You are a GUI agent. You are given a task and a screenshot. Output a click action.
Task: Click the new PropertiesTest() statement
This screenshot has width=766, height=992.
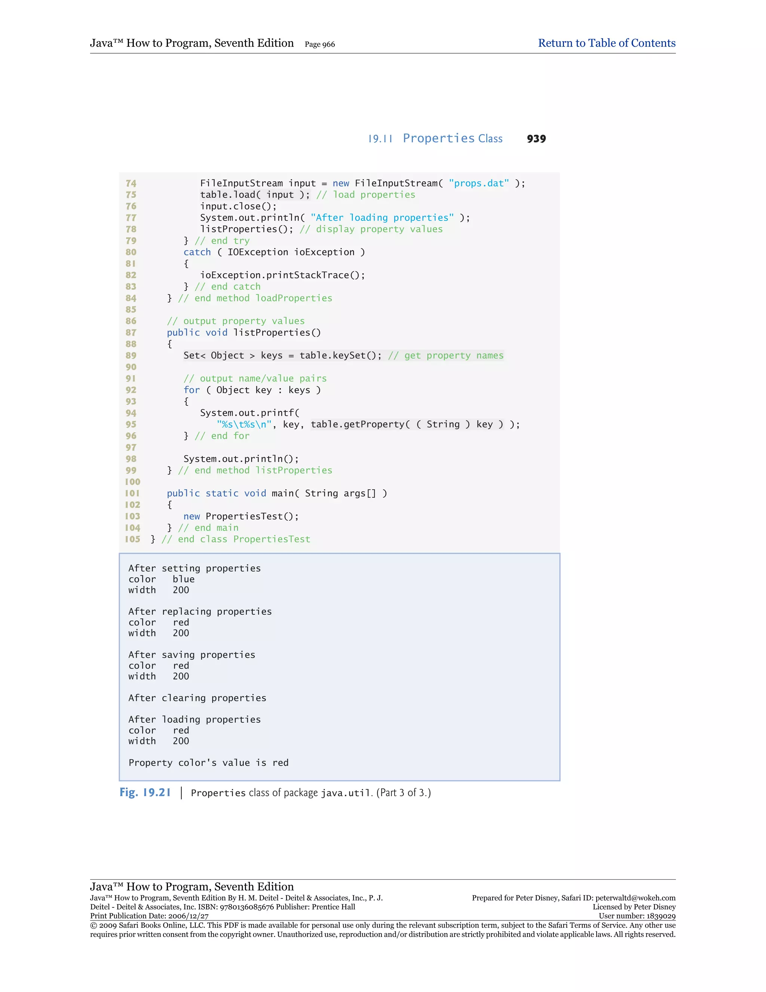pos(240,517)
